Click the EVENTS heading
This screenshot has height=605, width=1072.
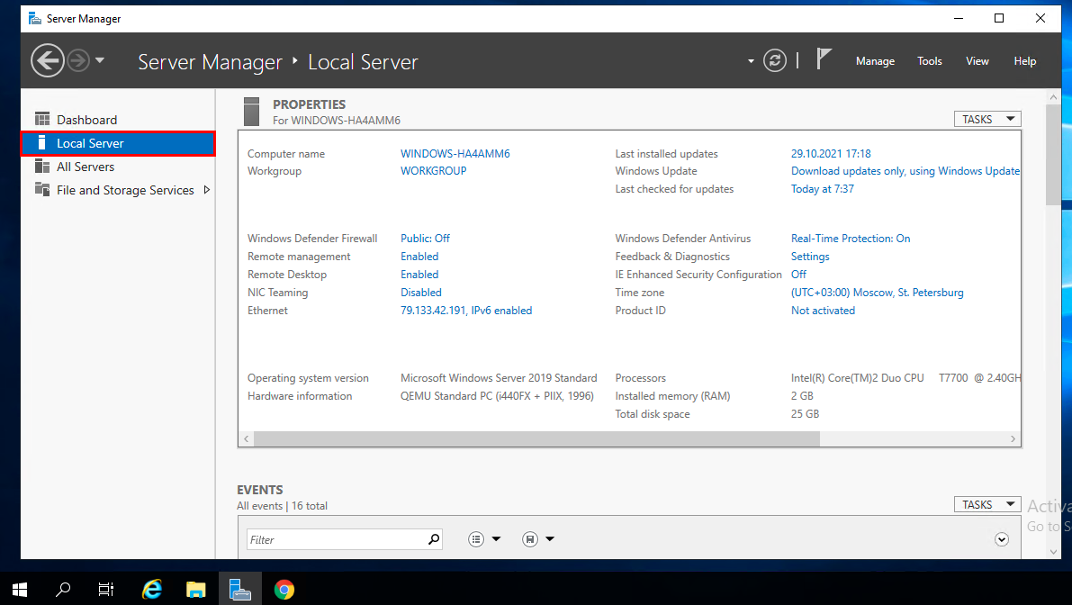click(260, 490)
